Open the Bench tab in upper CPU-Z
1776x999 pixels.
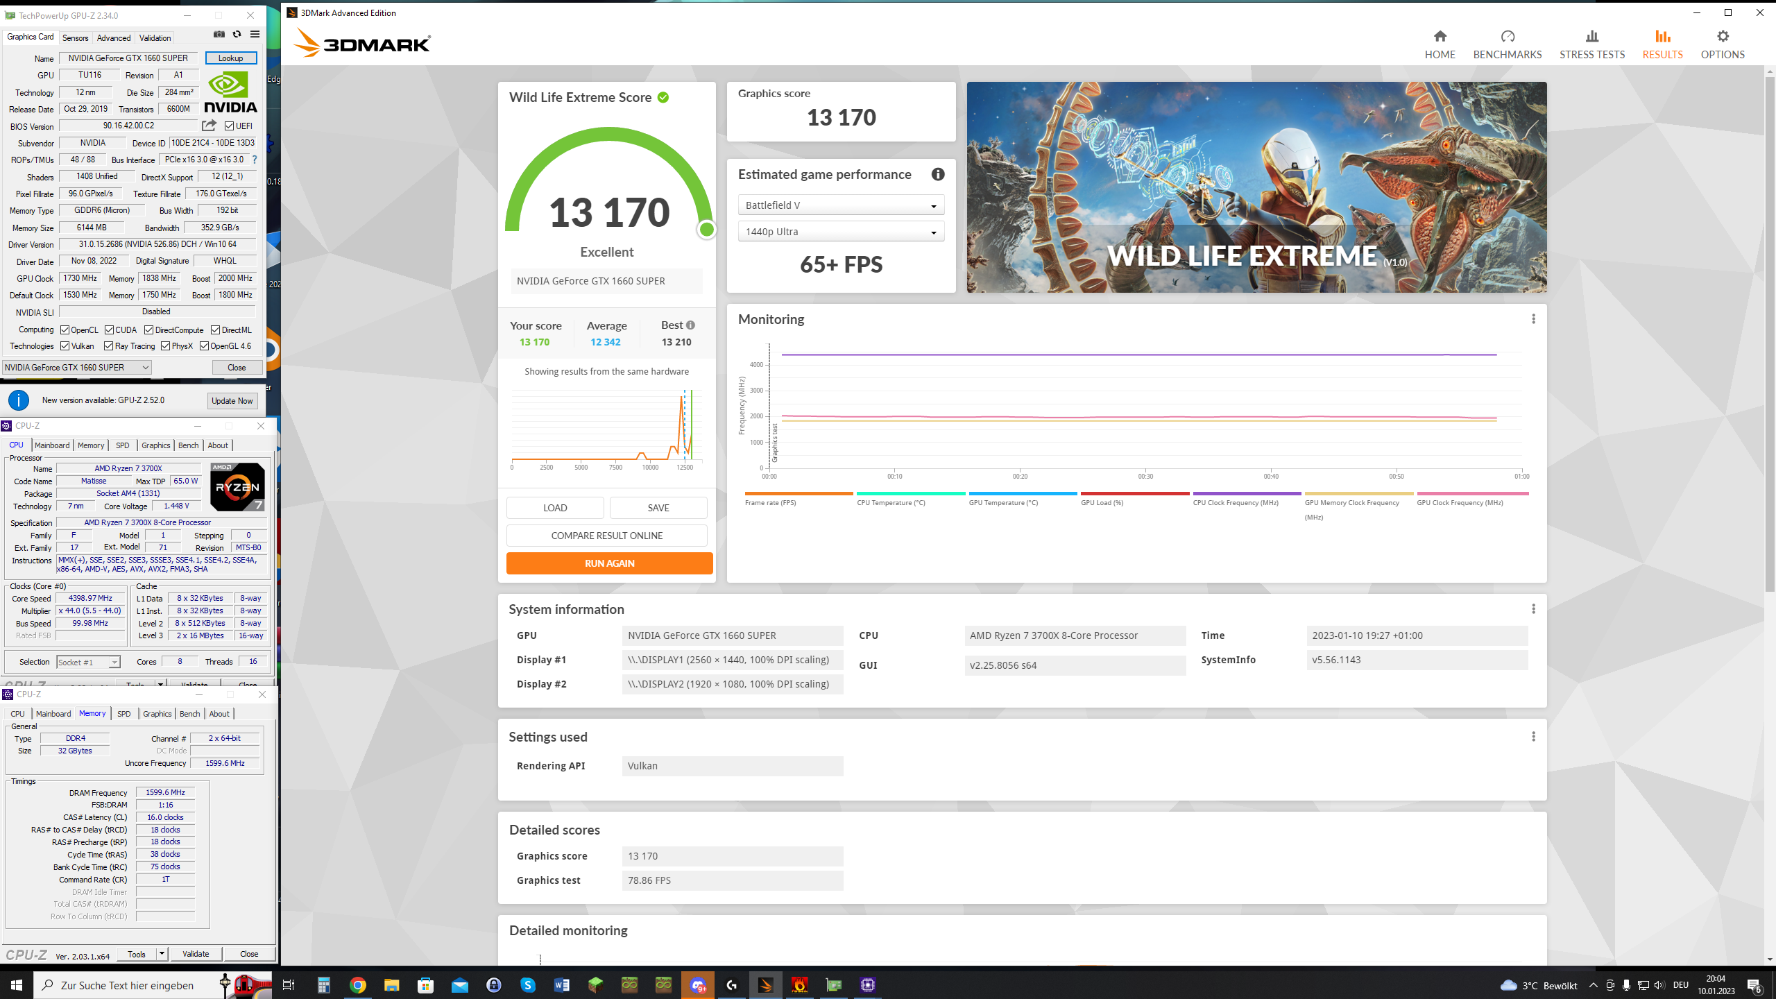coord(188,445)
